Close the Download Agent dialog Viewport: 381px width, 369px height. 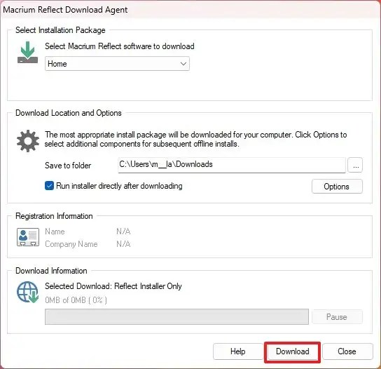point(347,351)
